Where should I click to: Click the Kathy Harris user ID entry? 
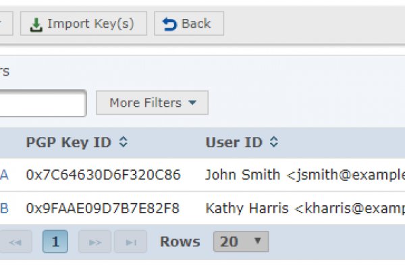coord(304,208)
